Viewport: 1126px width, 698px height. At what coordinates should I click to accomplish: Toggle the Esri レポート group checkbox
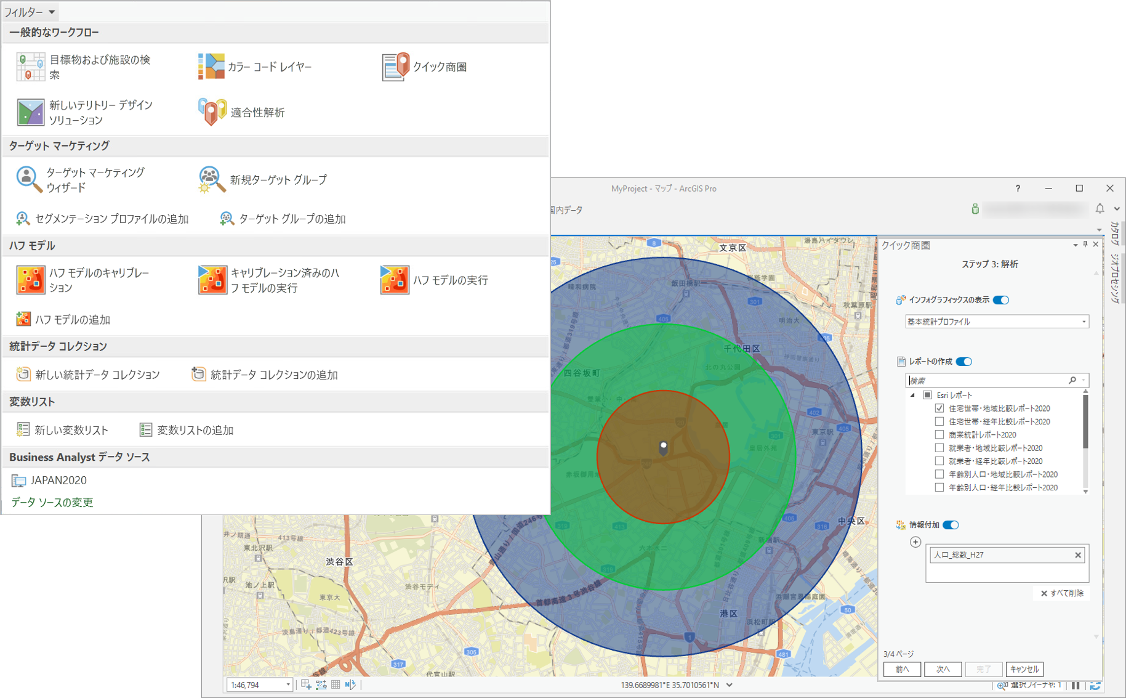(x=927, y=395)
